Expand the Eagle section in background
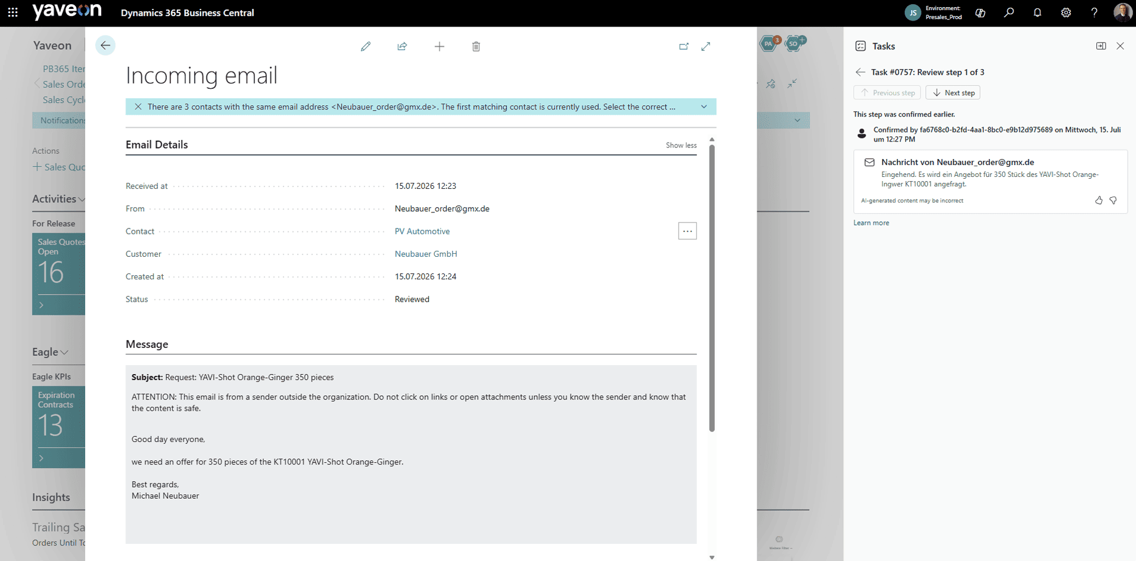1136x561 pixels. 50,352
